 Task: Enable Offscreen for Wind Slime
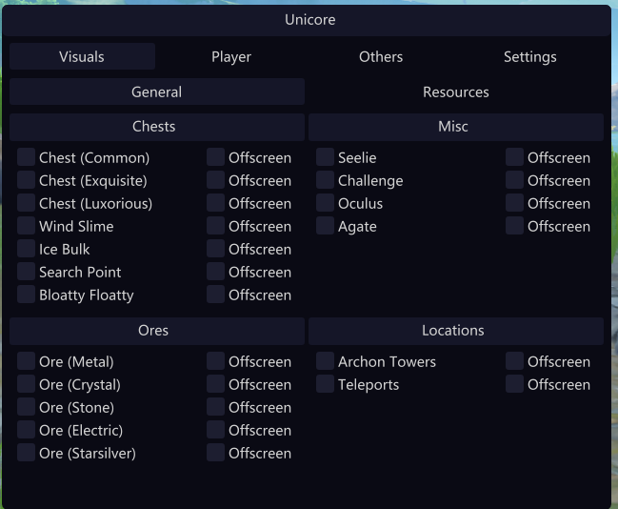tap(215, 226)
